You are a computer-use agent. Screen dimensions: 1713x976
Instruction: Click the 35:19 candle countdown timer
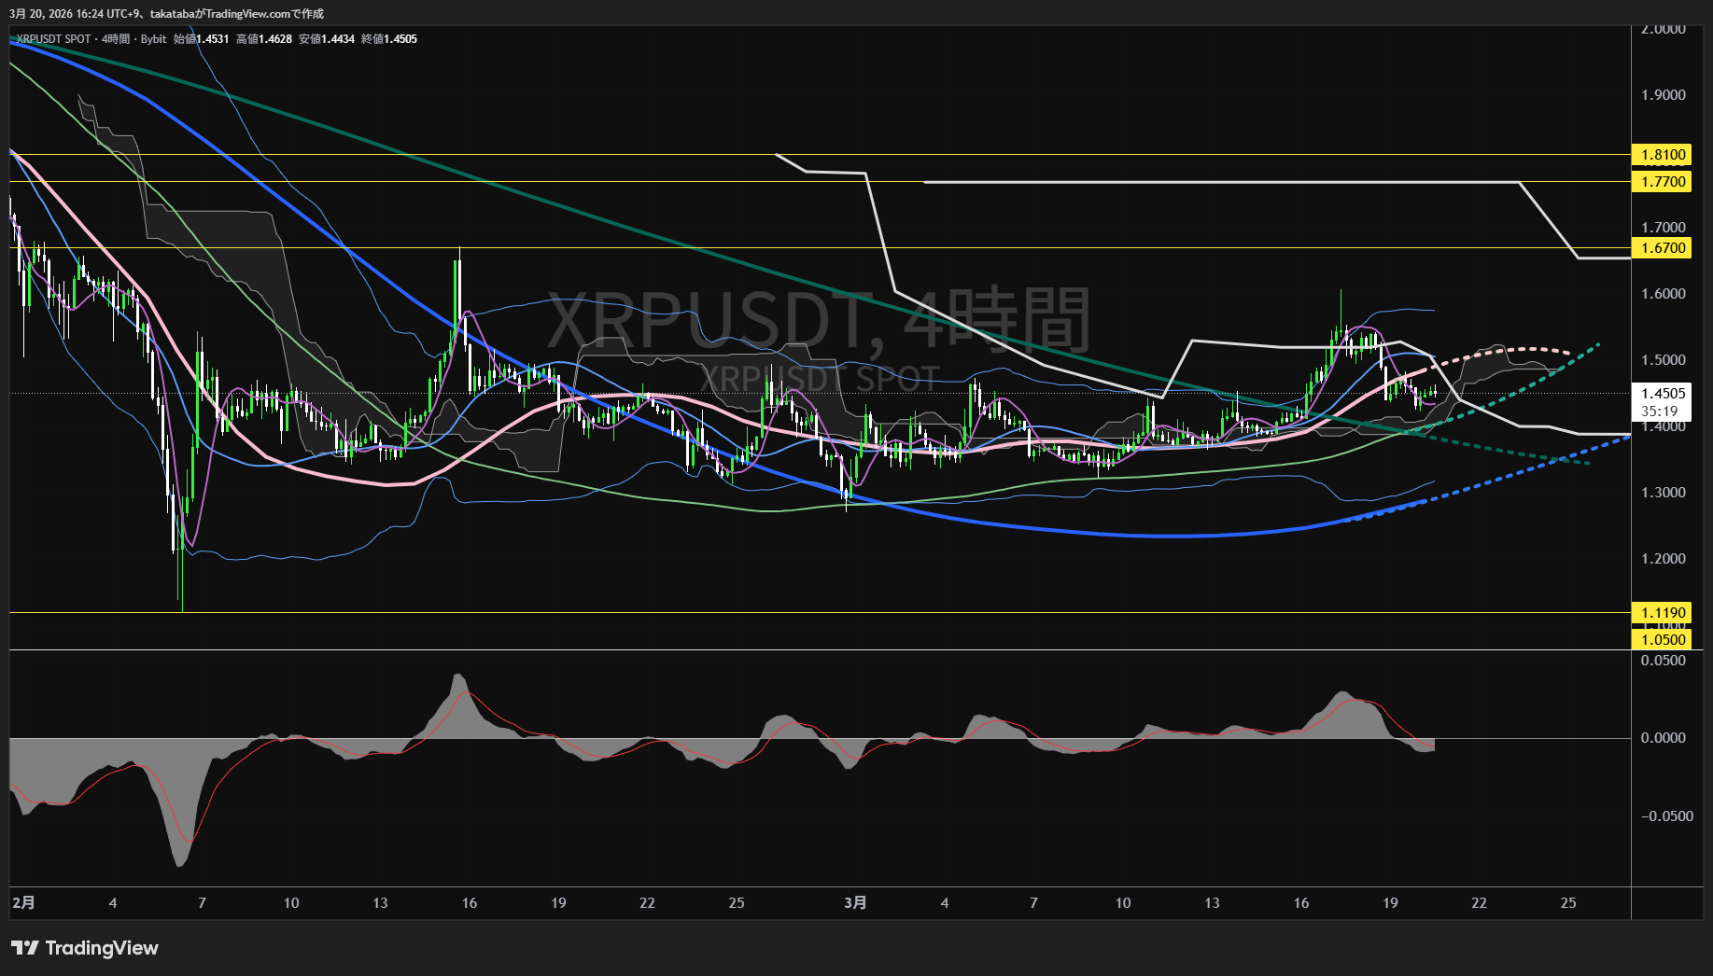1659,411
